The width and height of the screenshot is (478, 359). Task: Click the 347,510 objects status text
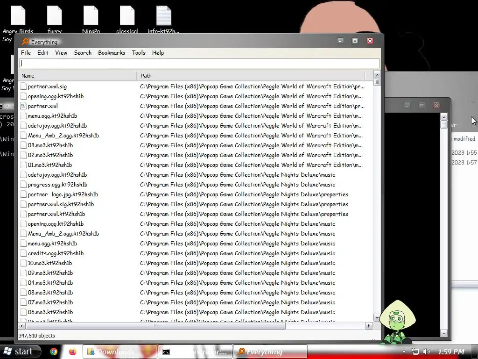click(37, 336)
